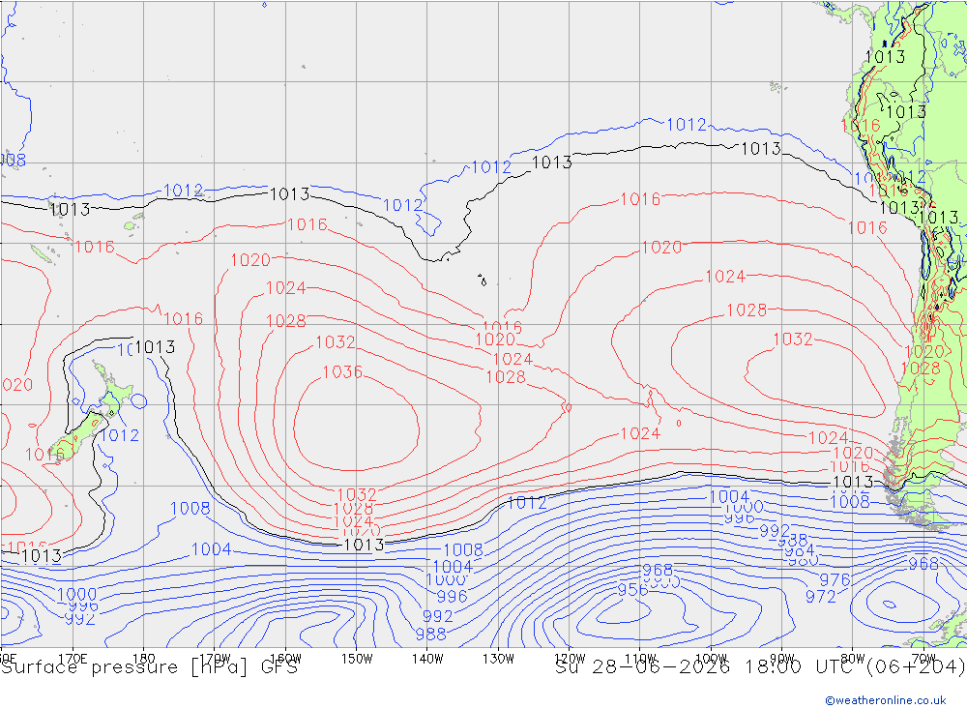Click the 130W longitude label
The image size is (967, 709).
(x=498, y=659)
